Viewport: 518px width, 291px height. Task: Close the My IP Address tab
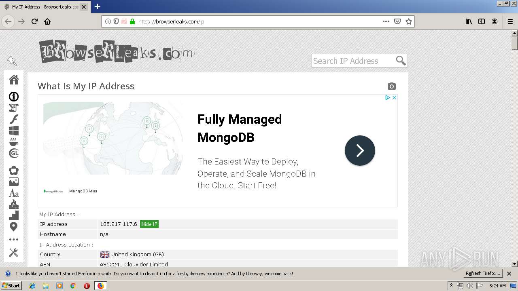(84, 7)
